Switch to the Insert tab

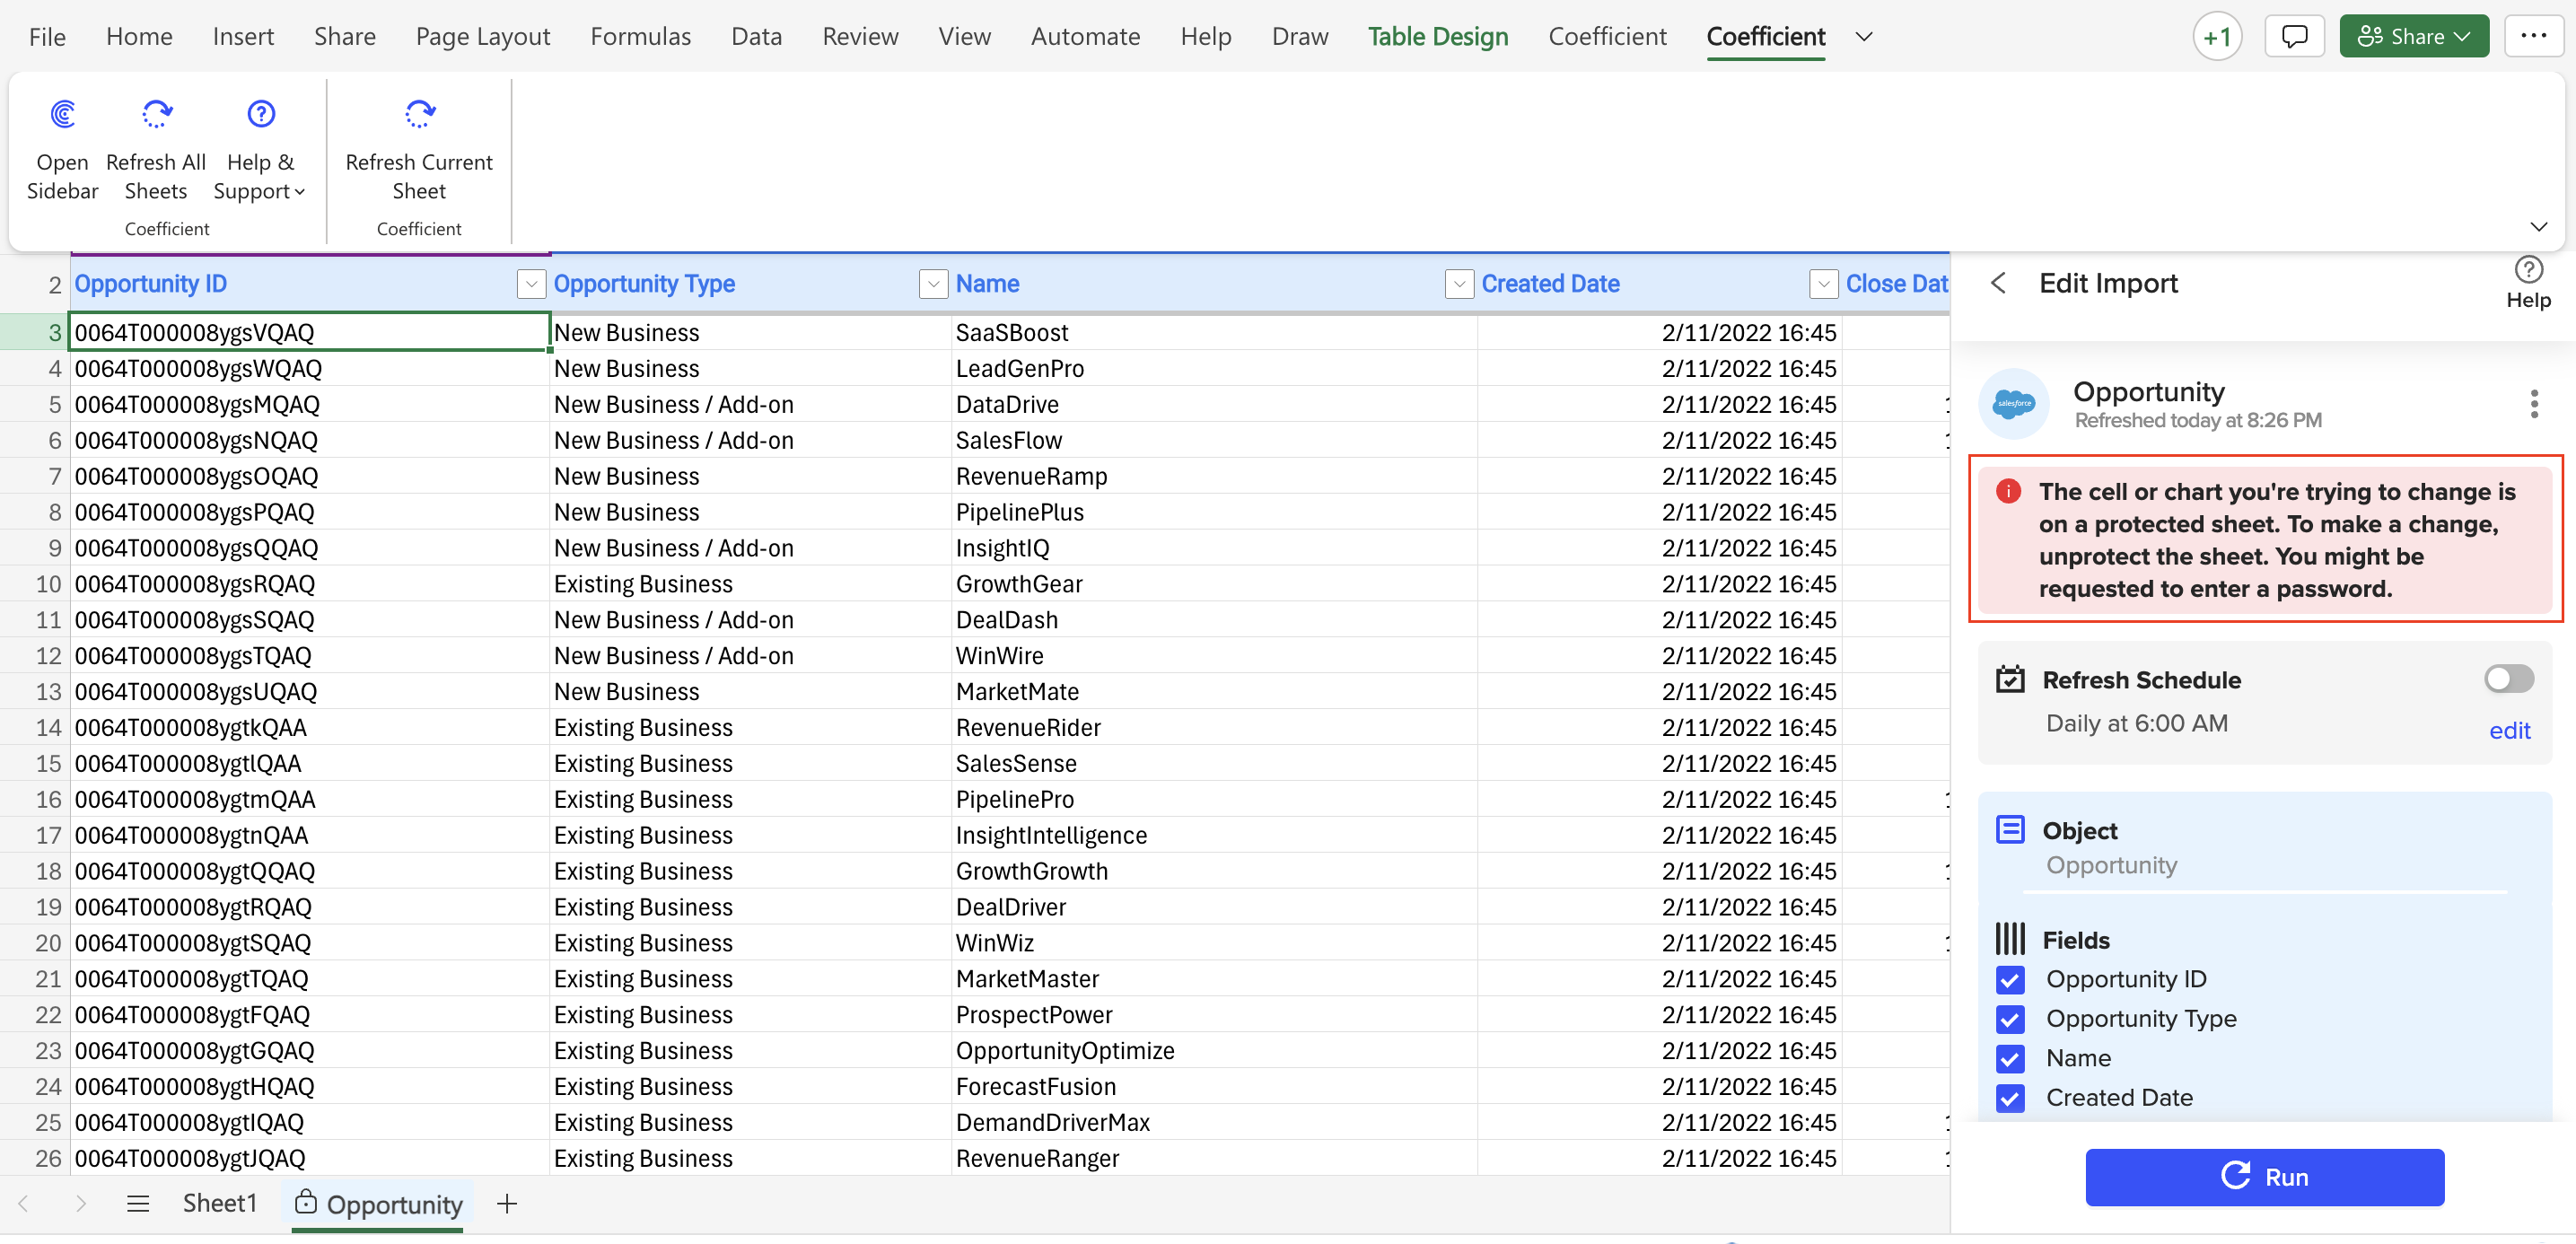[243, 37]
